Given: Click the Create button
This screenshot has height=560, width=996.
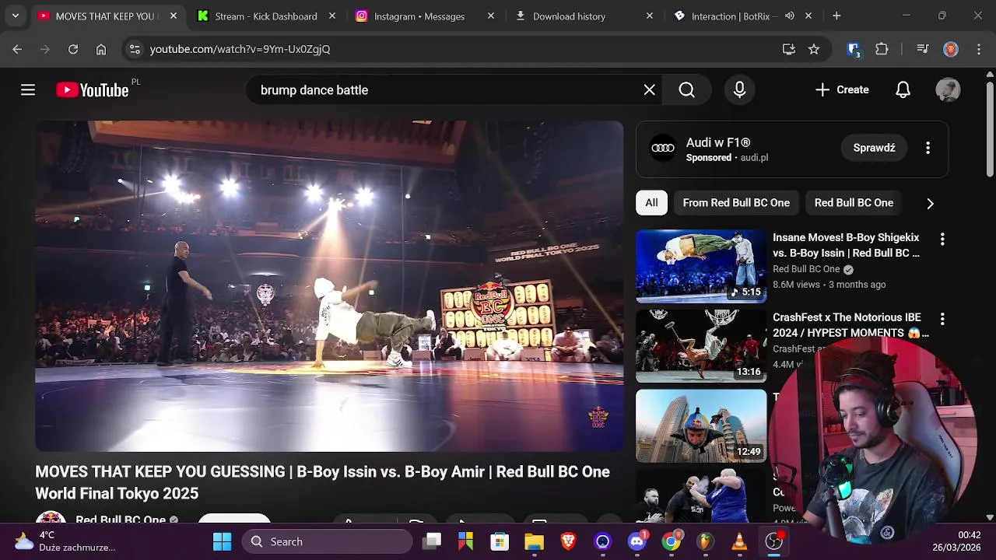Looking at the screenshot, I should 842,90.
